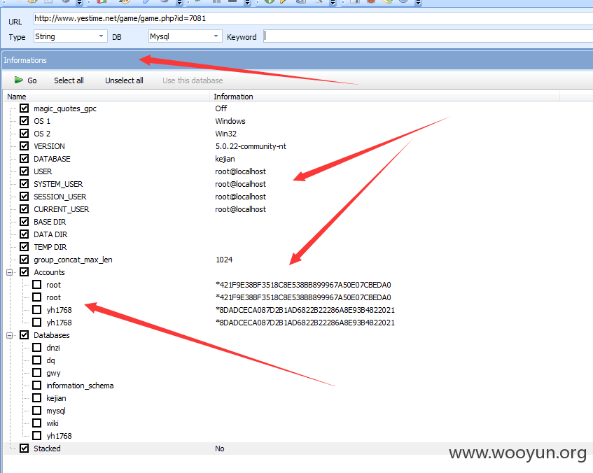Toggle the CURRENT_USER checkbox

click(25, 209)
